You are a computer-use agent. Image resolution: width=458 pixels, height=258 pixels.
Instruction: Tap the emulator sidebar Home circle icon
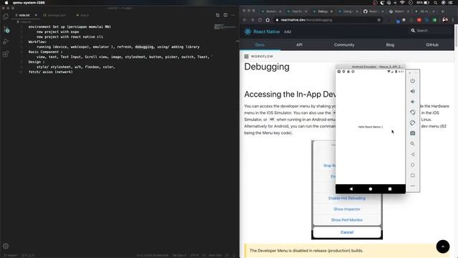click(412, 165)
